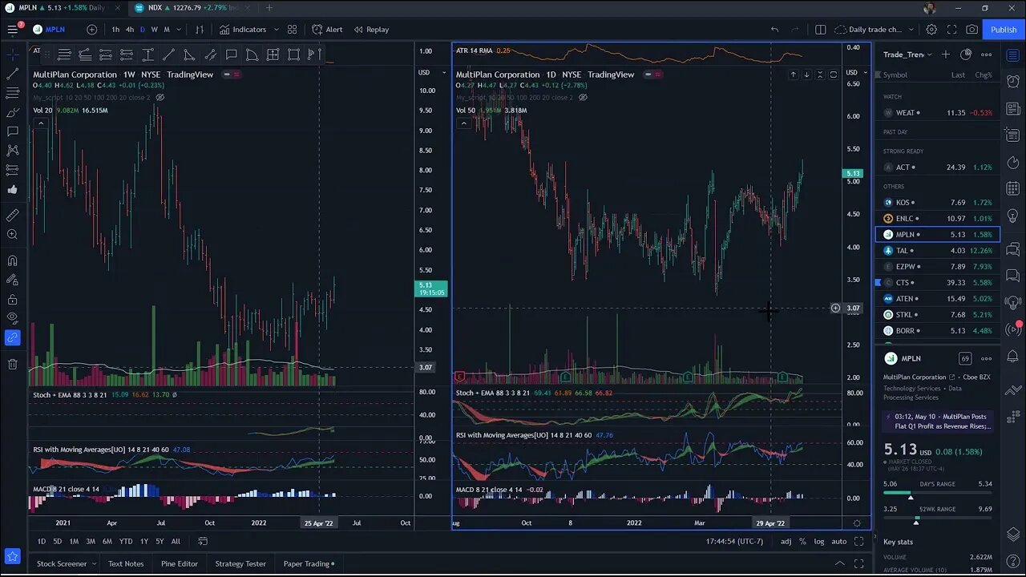Hide My_script indicator on daily chart

(583, 97)
